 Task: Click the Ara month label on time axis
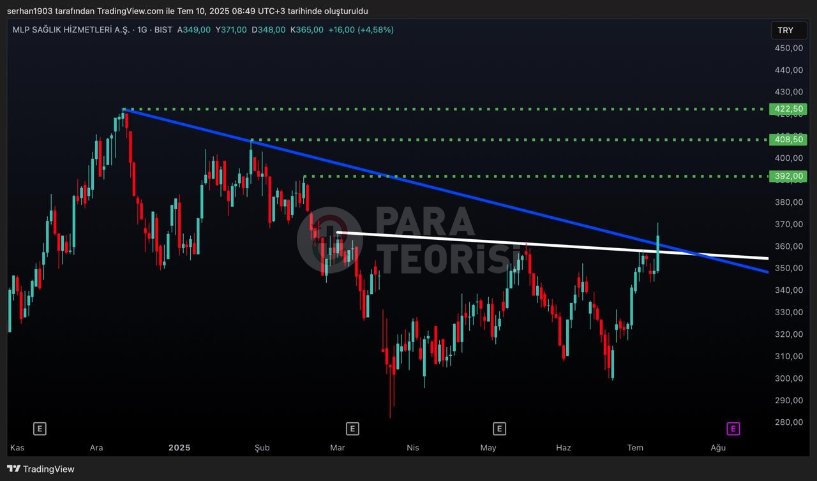[x=96, y=448]
